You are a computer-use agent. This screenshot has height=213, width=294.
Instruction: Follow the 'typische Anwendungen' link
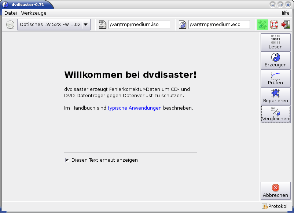point(135,108)
